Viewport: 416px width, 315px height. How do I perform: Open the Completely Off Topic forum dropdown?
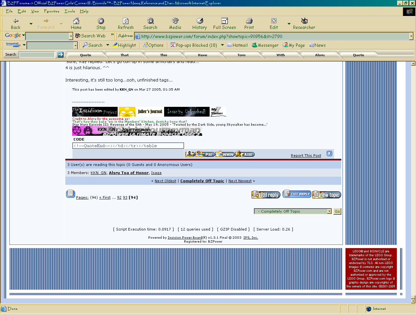tap(329, 211)
